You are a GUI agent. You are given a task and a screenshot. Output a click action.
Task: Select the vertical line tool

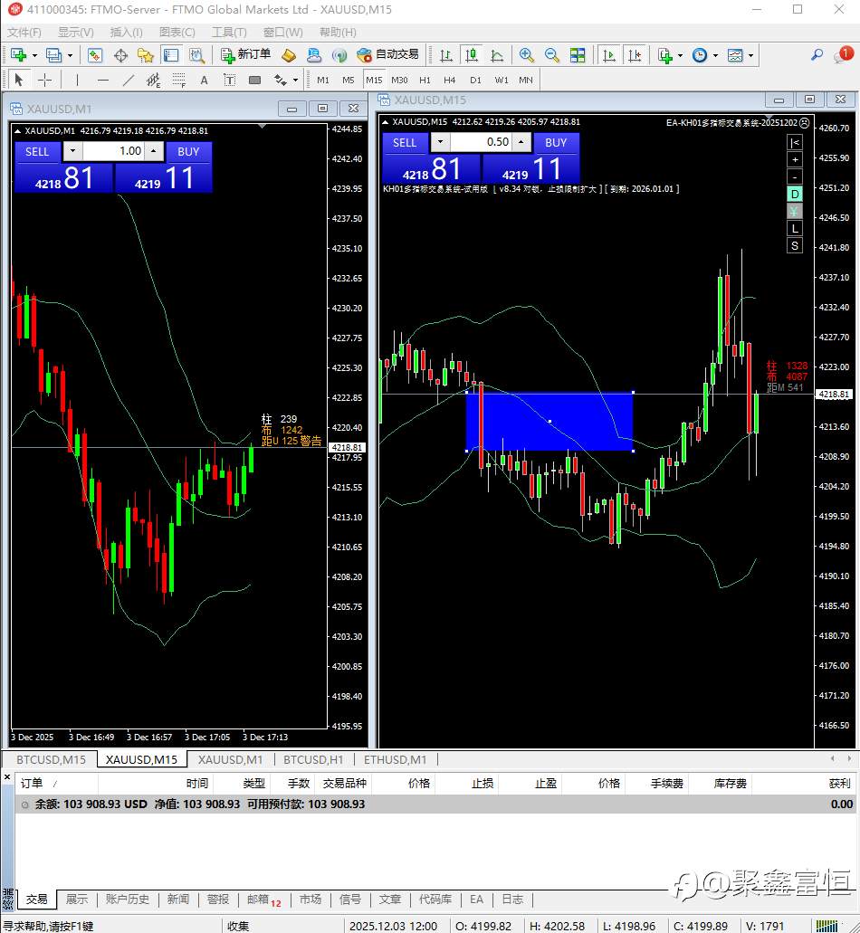coord(77,80)
